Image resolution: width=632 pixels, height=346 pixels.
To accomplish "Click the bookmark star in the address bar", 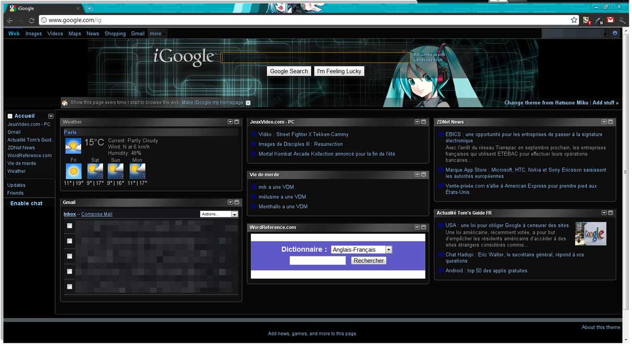I will pos(574,19).
